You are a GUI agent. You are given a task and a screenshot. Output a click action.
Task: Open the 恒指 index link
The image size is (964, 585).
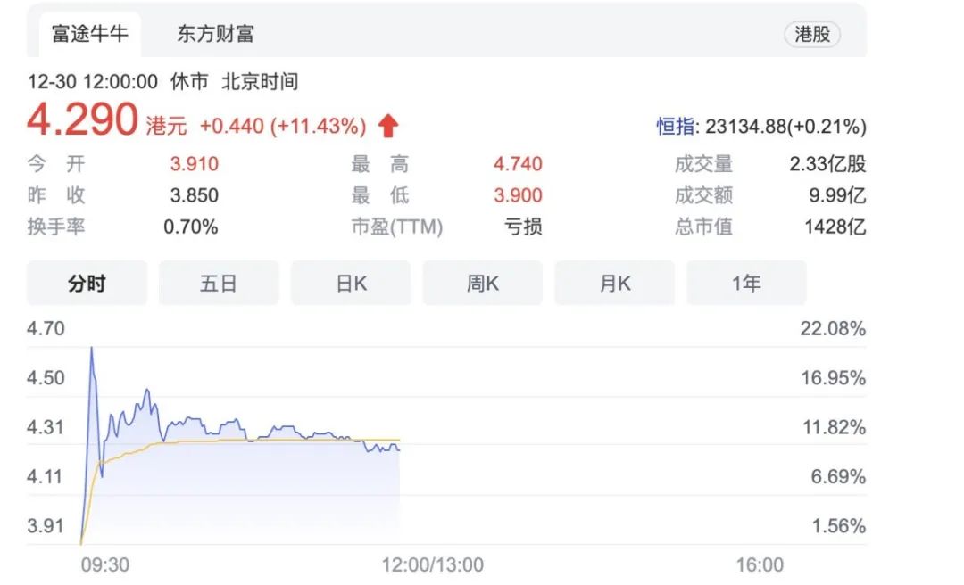pos(676,127)
